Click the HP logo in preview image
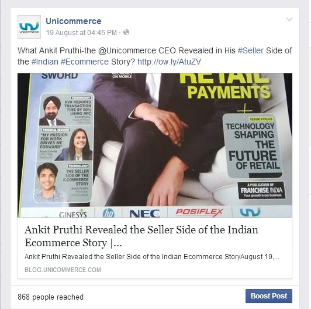Viewport: 311px width, 309px height. (109, 213)
